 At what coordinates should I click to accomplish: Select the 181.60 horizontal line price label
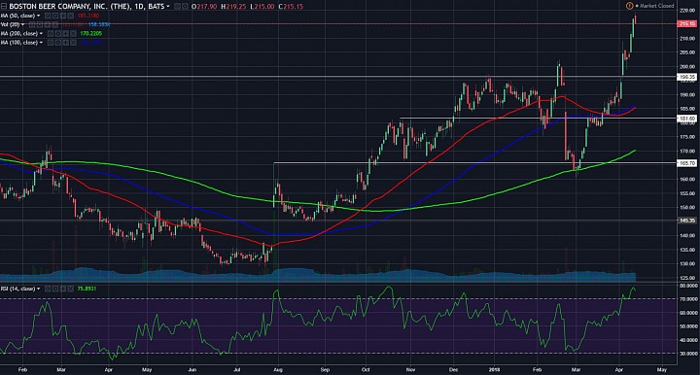(x=686, y=119)
